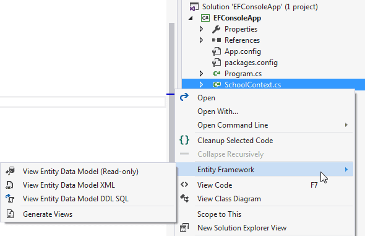
Task: Expand the Program.cs tree node
Action: (x=201, y=74)
